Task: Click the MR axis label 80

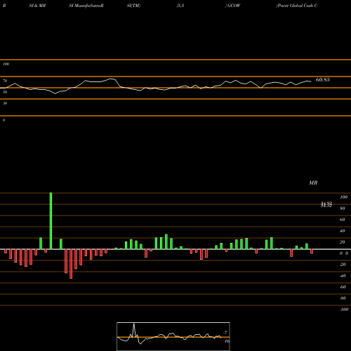Action: [343, 208]
